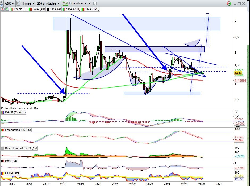Click the -0,0308 MACD value label

point(239,123)
